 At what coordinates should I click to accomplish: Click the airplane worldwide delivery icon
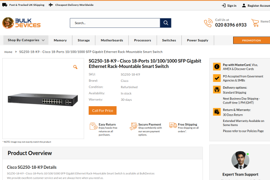[x=51, y=5]
